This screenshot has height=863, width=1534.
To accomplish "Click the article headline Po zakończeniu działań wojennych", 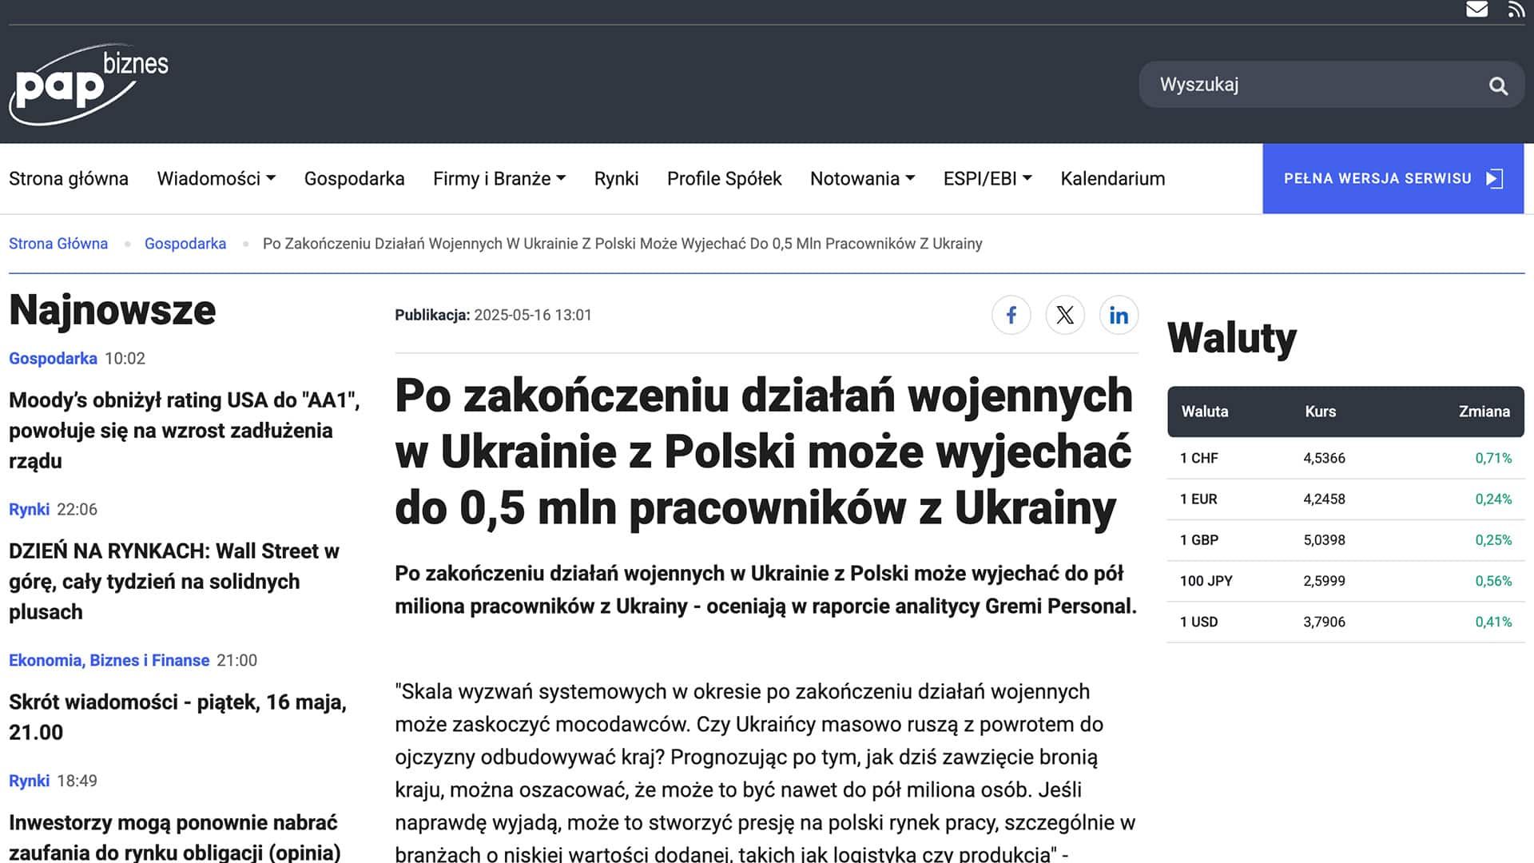I will tap(765, 451).
